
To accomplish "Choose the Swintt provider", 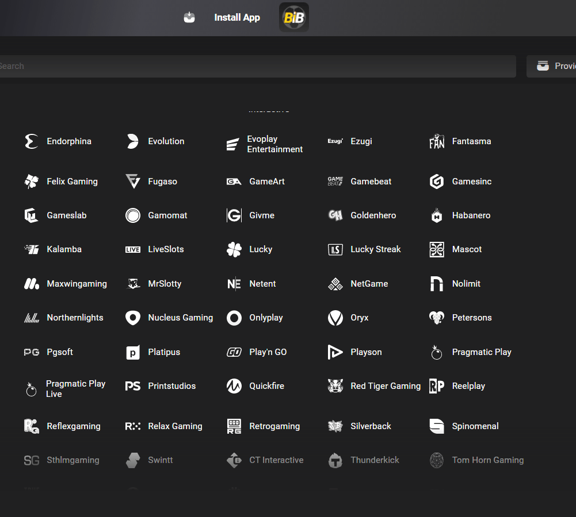I will pos(149,460).
